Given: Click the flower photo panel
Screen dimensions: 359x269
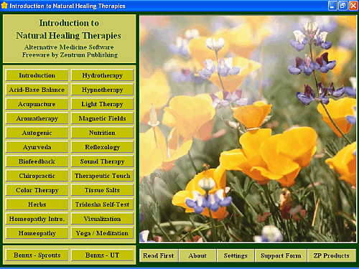Looking at the screenshot, I should (248, 129).
